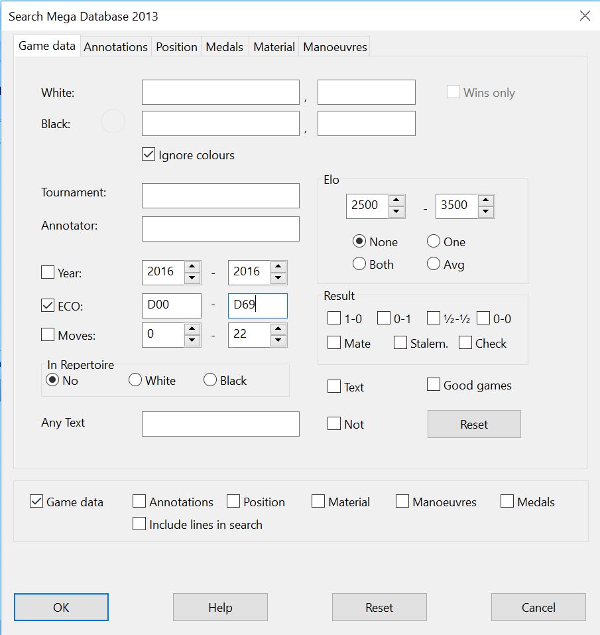Enable the Check result checkbox
The height and width of the screenshot is (635, 600).
point(465,342)
